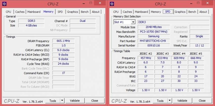215x106 pixels.
Task: Open Graphics tab in left window
Action: tap(73, 12)
